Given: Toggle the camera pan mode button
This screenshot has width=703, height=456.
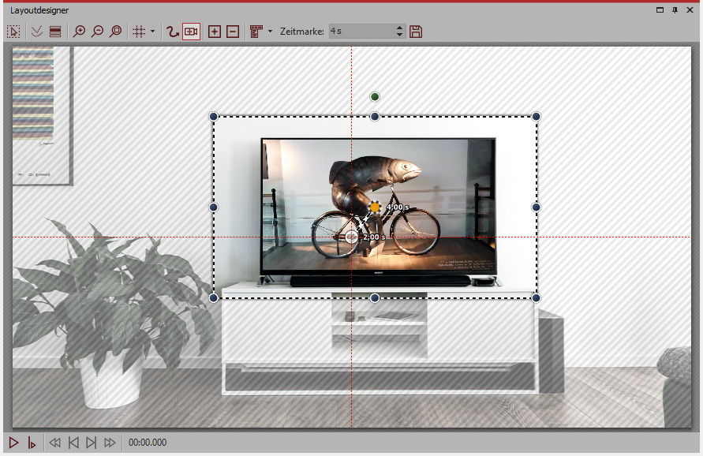Looking at the screenshot, I should click(x=191, y=32).
